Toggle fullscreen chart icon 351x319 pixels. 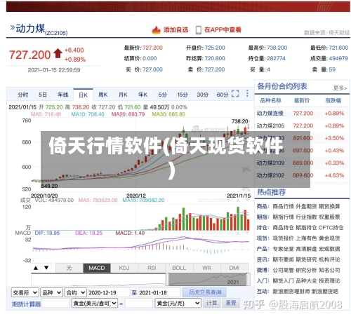coord(235,93)
